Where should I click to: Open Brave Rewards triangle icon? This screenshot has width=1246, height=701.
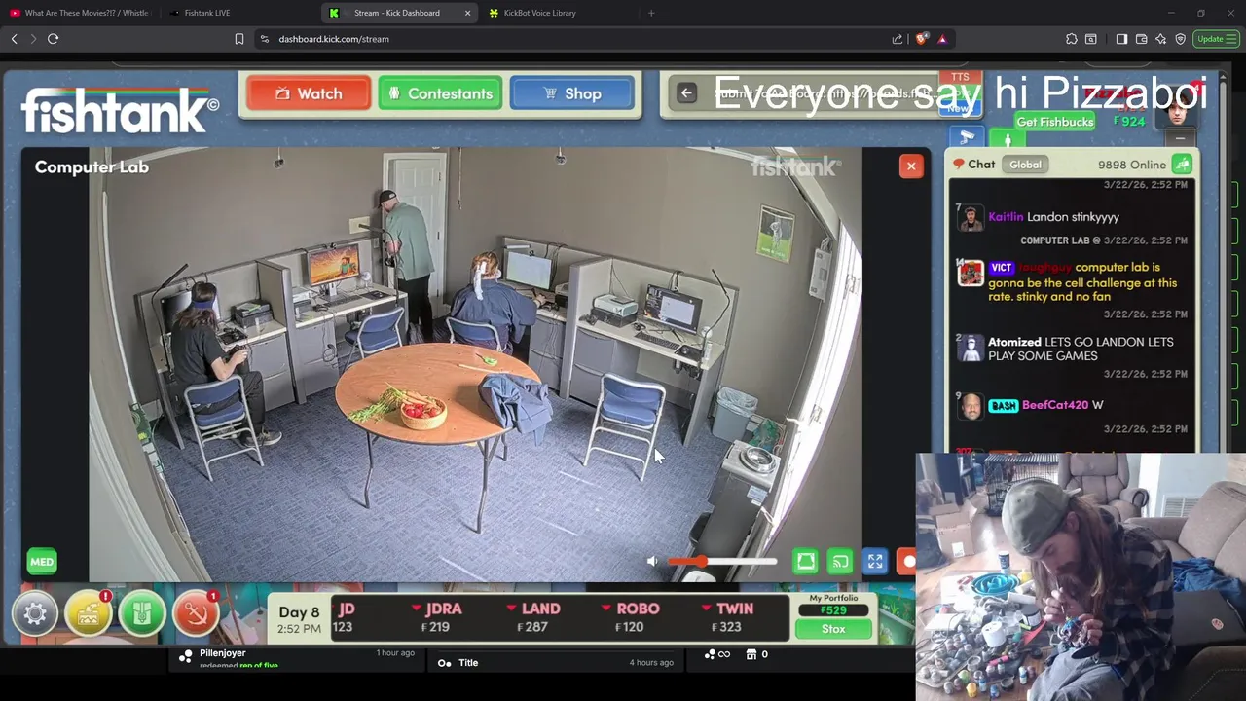(942, 39)
